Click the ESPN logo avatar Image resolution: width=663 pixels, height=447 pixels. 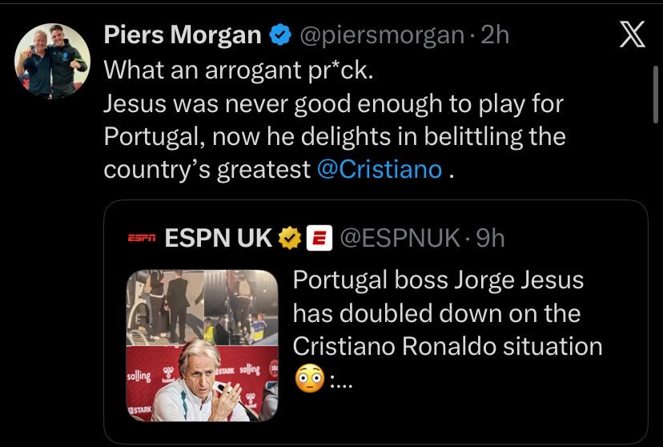(x=142, y=238)
